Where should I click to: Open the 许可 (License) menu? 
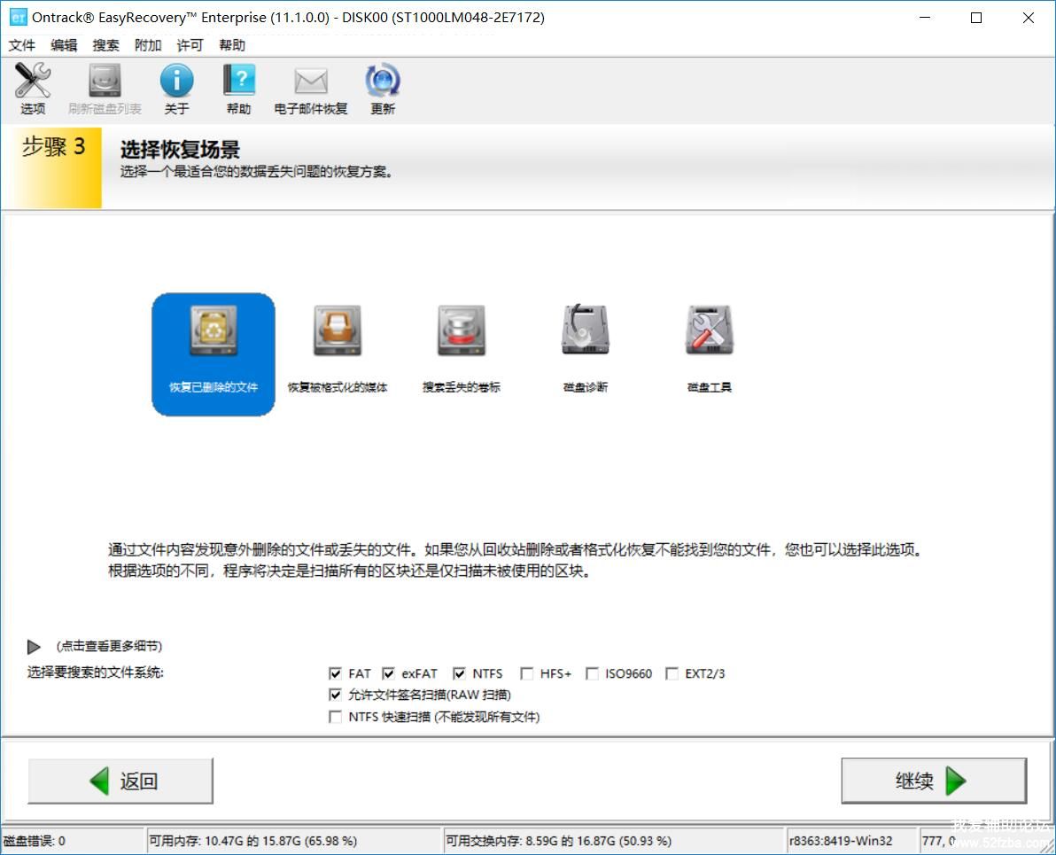click(190, 45)
